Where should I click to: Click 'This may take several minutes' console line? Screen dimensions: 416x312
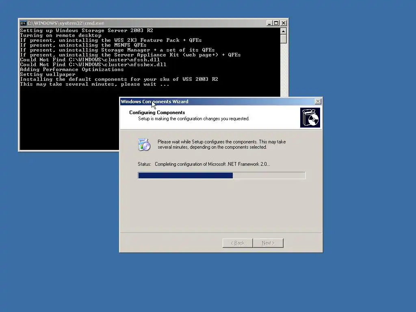click(95, 84)
